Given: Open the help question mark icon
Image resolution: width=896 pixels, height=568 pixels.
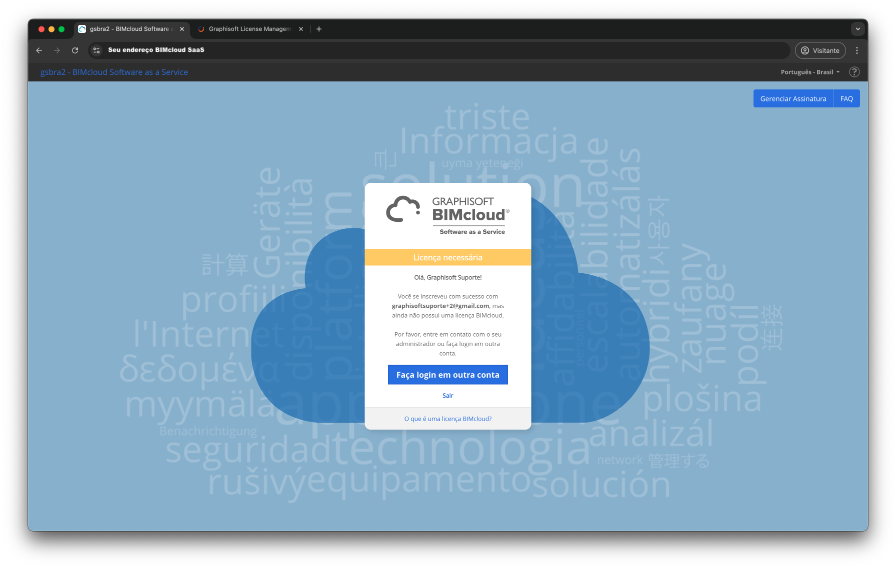Looking at the screenshot, I should tap(854, 72).
